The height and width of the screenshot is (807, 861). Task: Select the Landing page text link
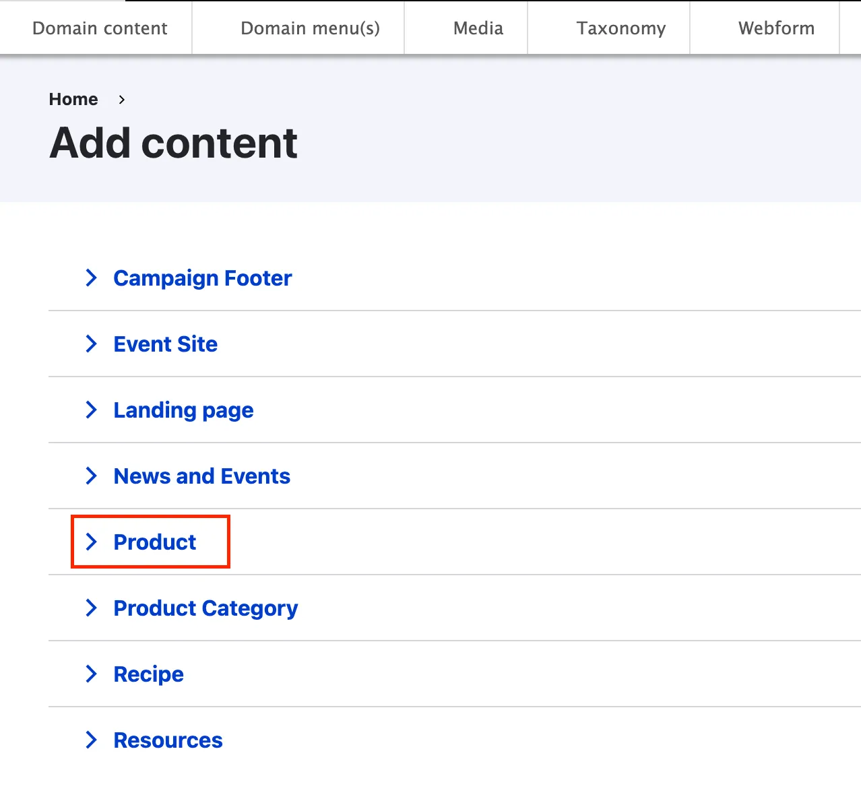click(x=183, y=410)
